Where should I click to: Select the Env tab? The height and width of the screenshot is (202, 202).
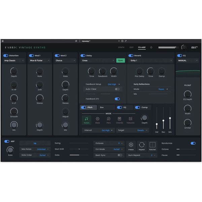coord(106,107)
